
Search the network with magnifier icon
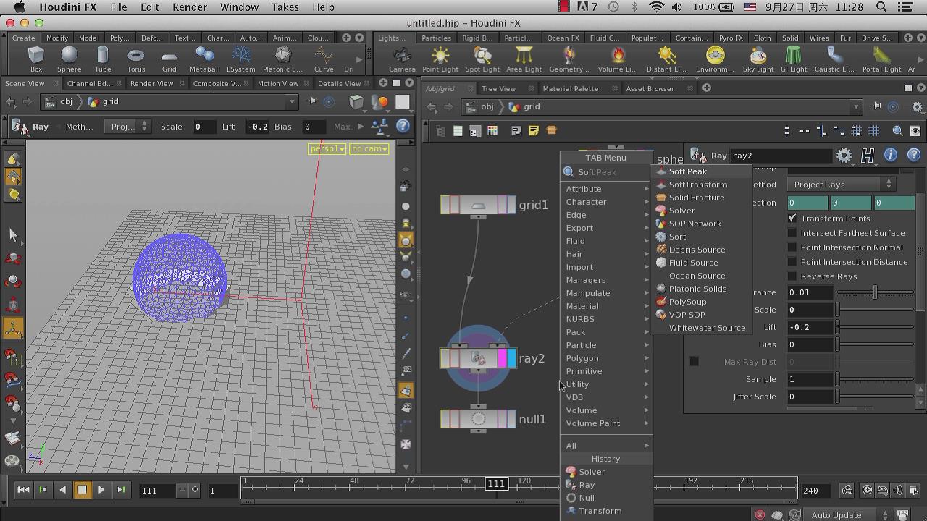(x=897, y=131)
